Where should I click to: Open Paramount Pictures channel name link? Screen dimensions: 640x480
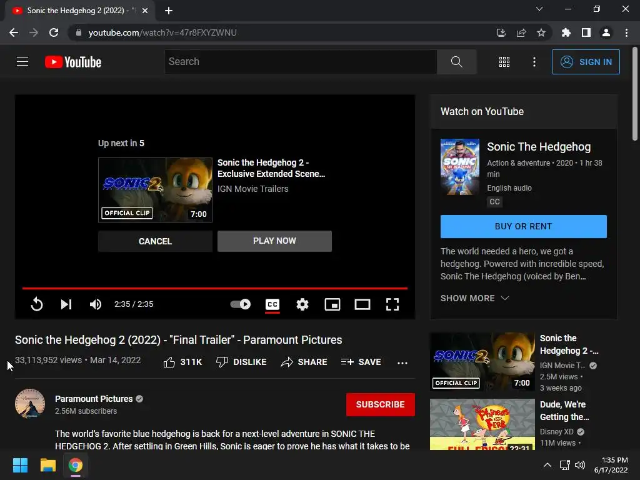coord(94,399)
